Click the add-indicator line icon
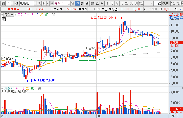Image resolution: width=183 pixels, height=118 pixels. pos(177,3)
